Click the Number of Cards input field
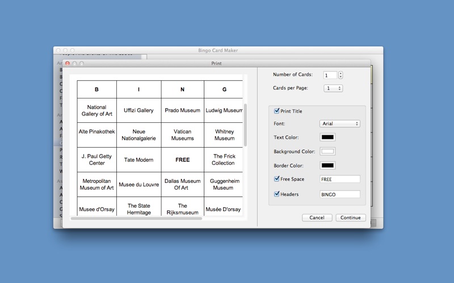This screenshot has height=283, width=454. pos(330,75)
